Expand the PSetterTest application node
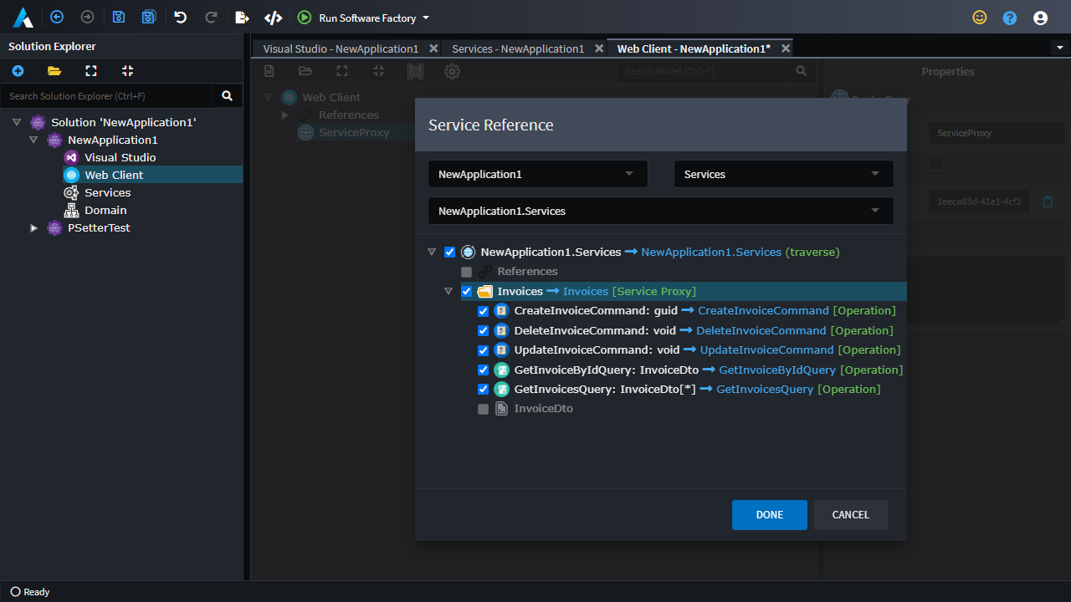This screenshot has height=602, width=1071. [x=33, y=227]
